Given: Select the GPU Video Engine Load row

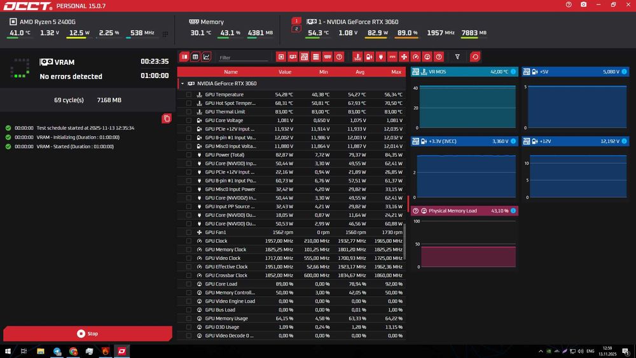Looking at the screenshot, I should point(291,301).
